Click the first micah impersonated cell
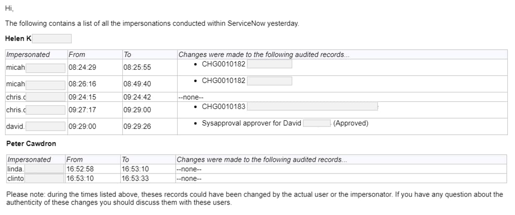This screenshot has height=215, width=515. click(x=36, y=67)
